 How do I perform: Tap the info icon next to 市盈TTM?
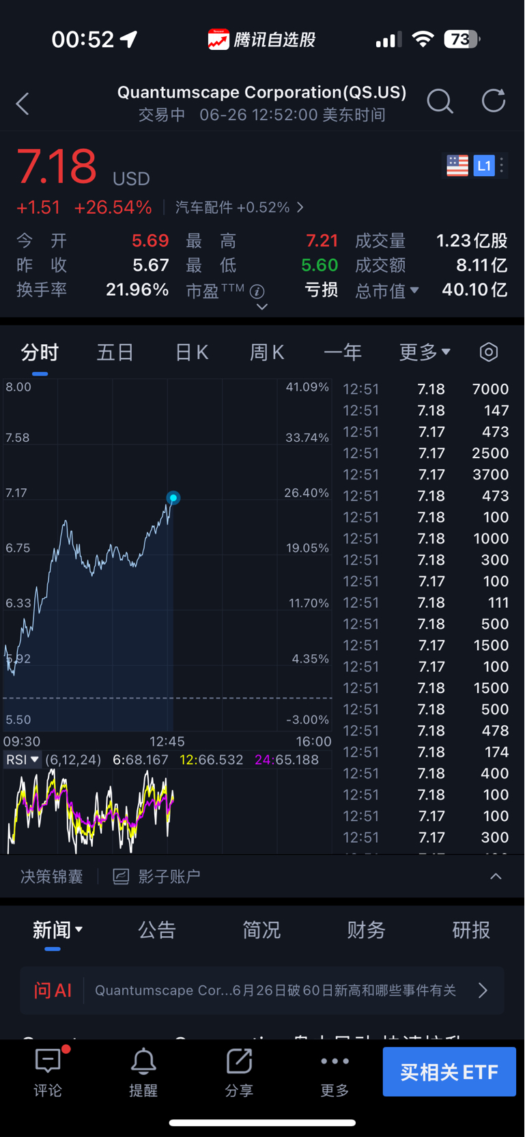pyautogui.click(x=257, y=292)
